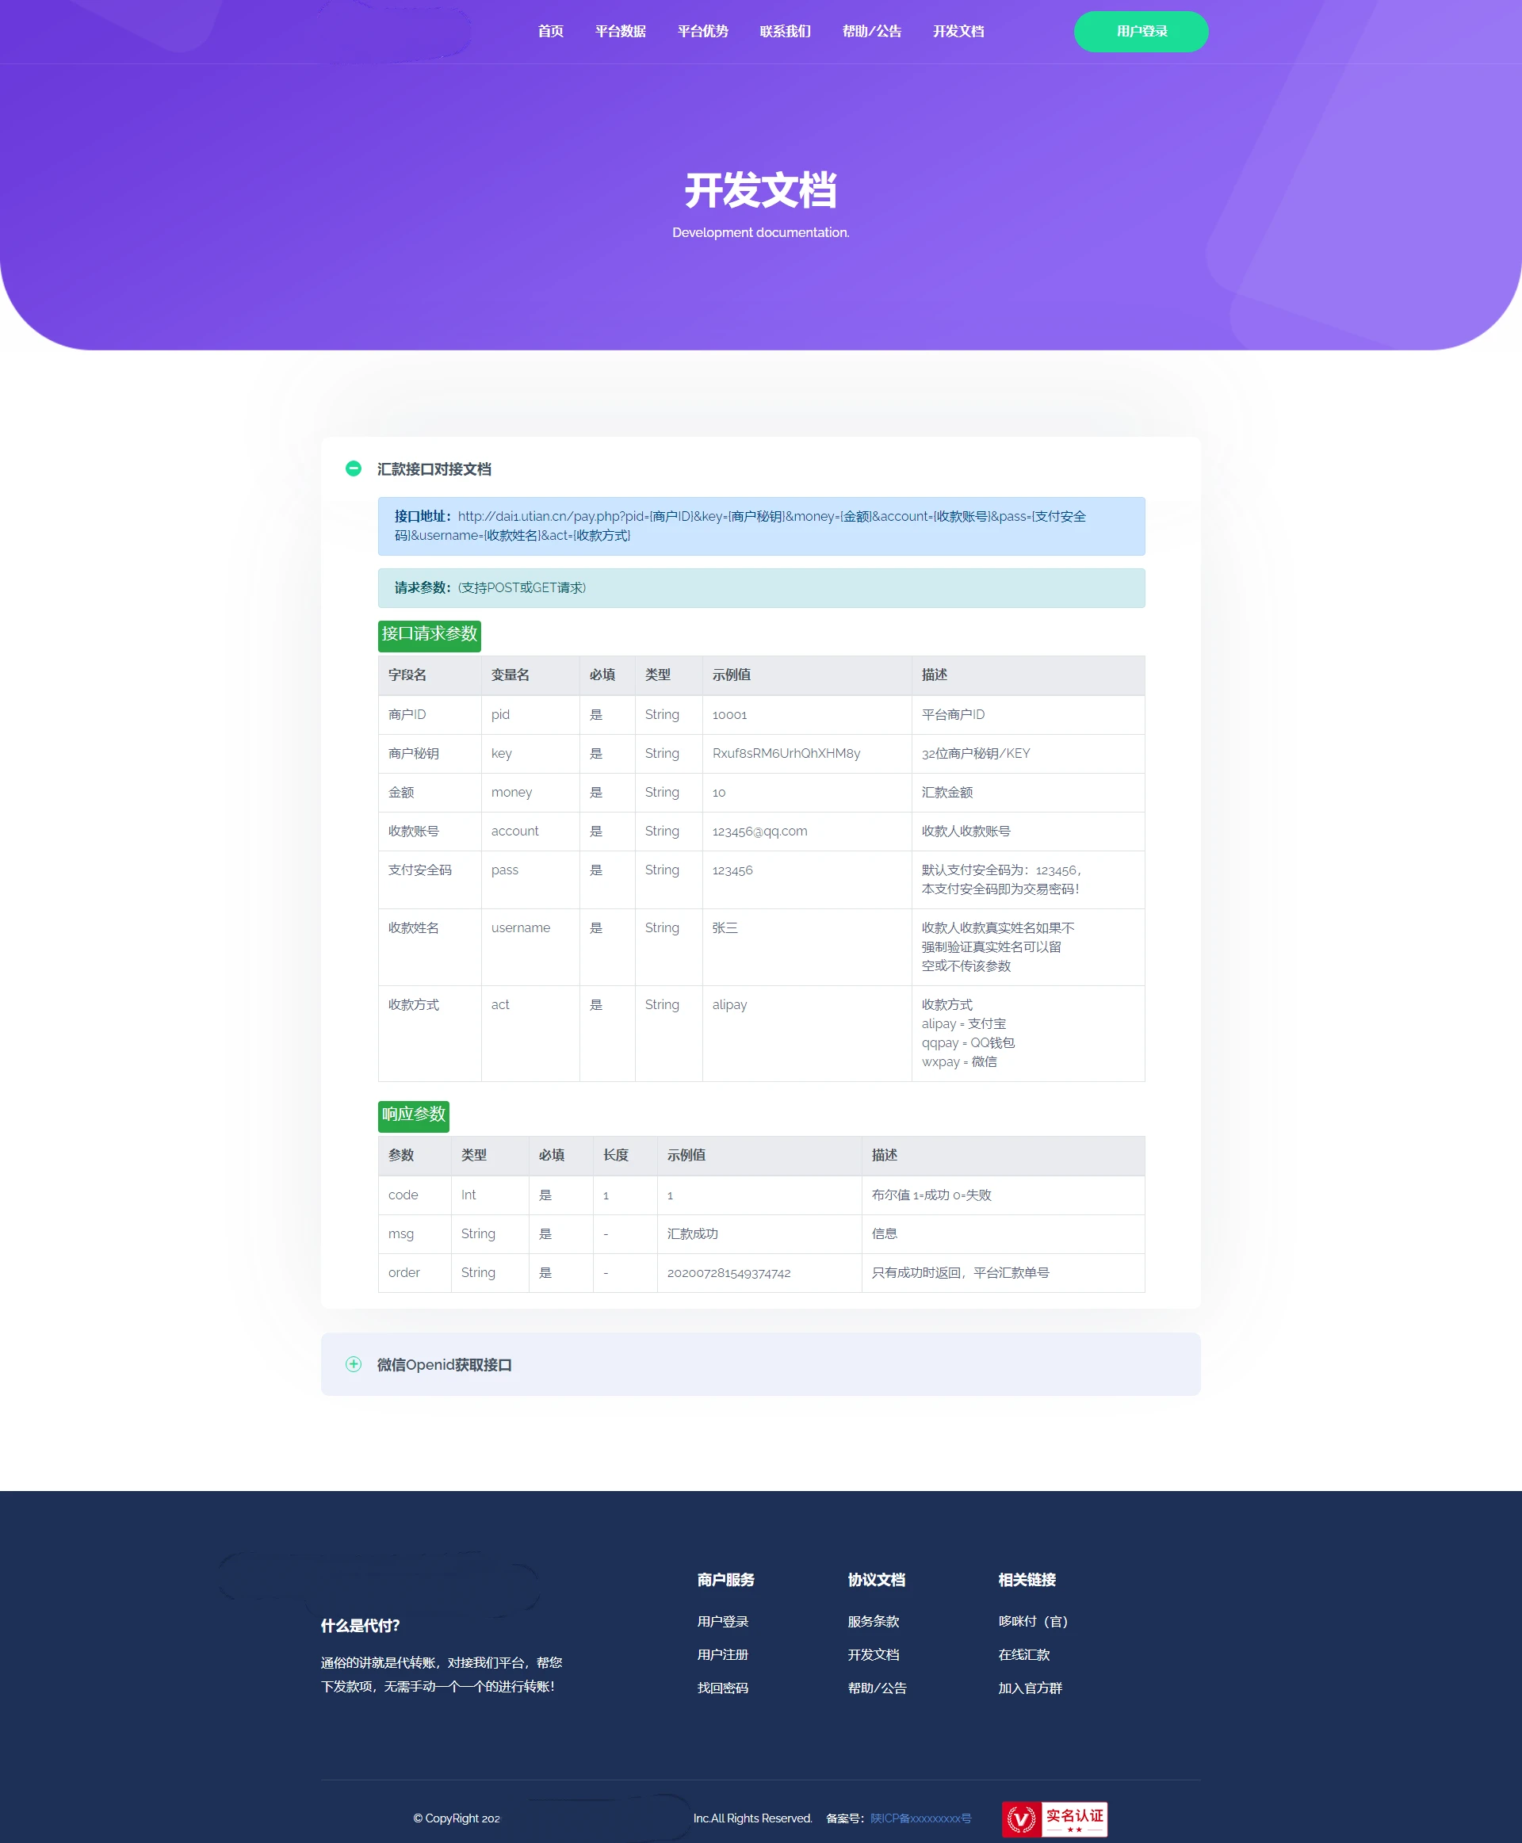Switch to 平台数据 page

click(x=620, y=32)
